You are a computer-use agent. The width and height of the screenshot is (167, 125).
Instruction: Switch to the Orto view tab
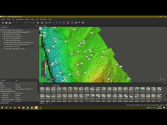point(45,26)
